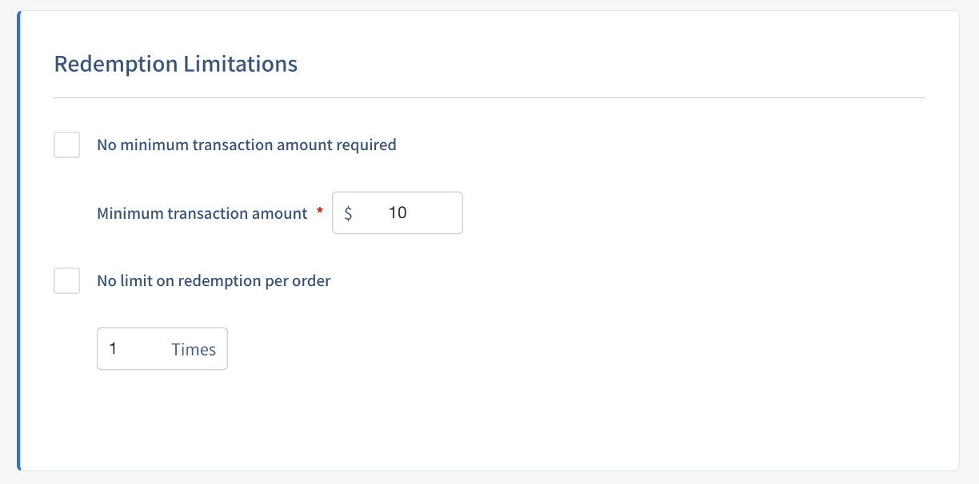The height and width of the screenshot is (484, 979).
Task: Enable No limit on redemption per order
Action: 67,281
